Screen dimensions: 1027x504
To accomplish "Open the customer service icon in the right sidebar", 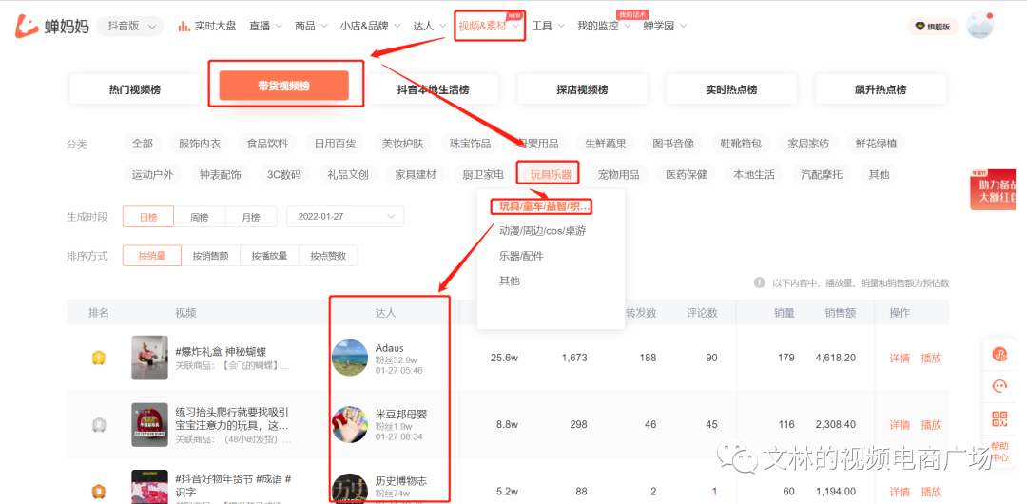I will pos(999,387).
